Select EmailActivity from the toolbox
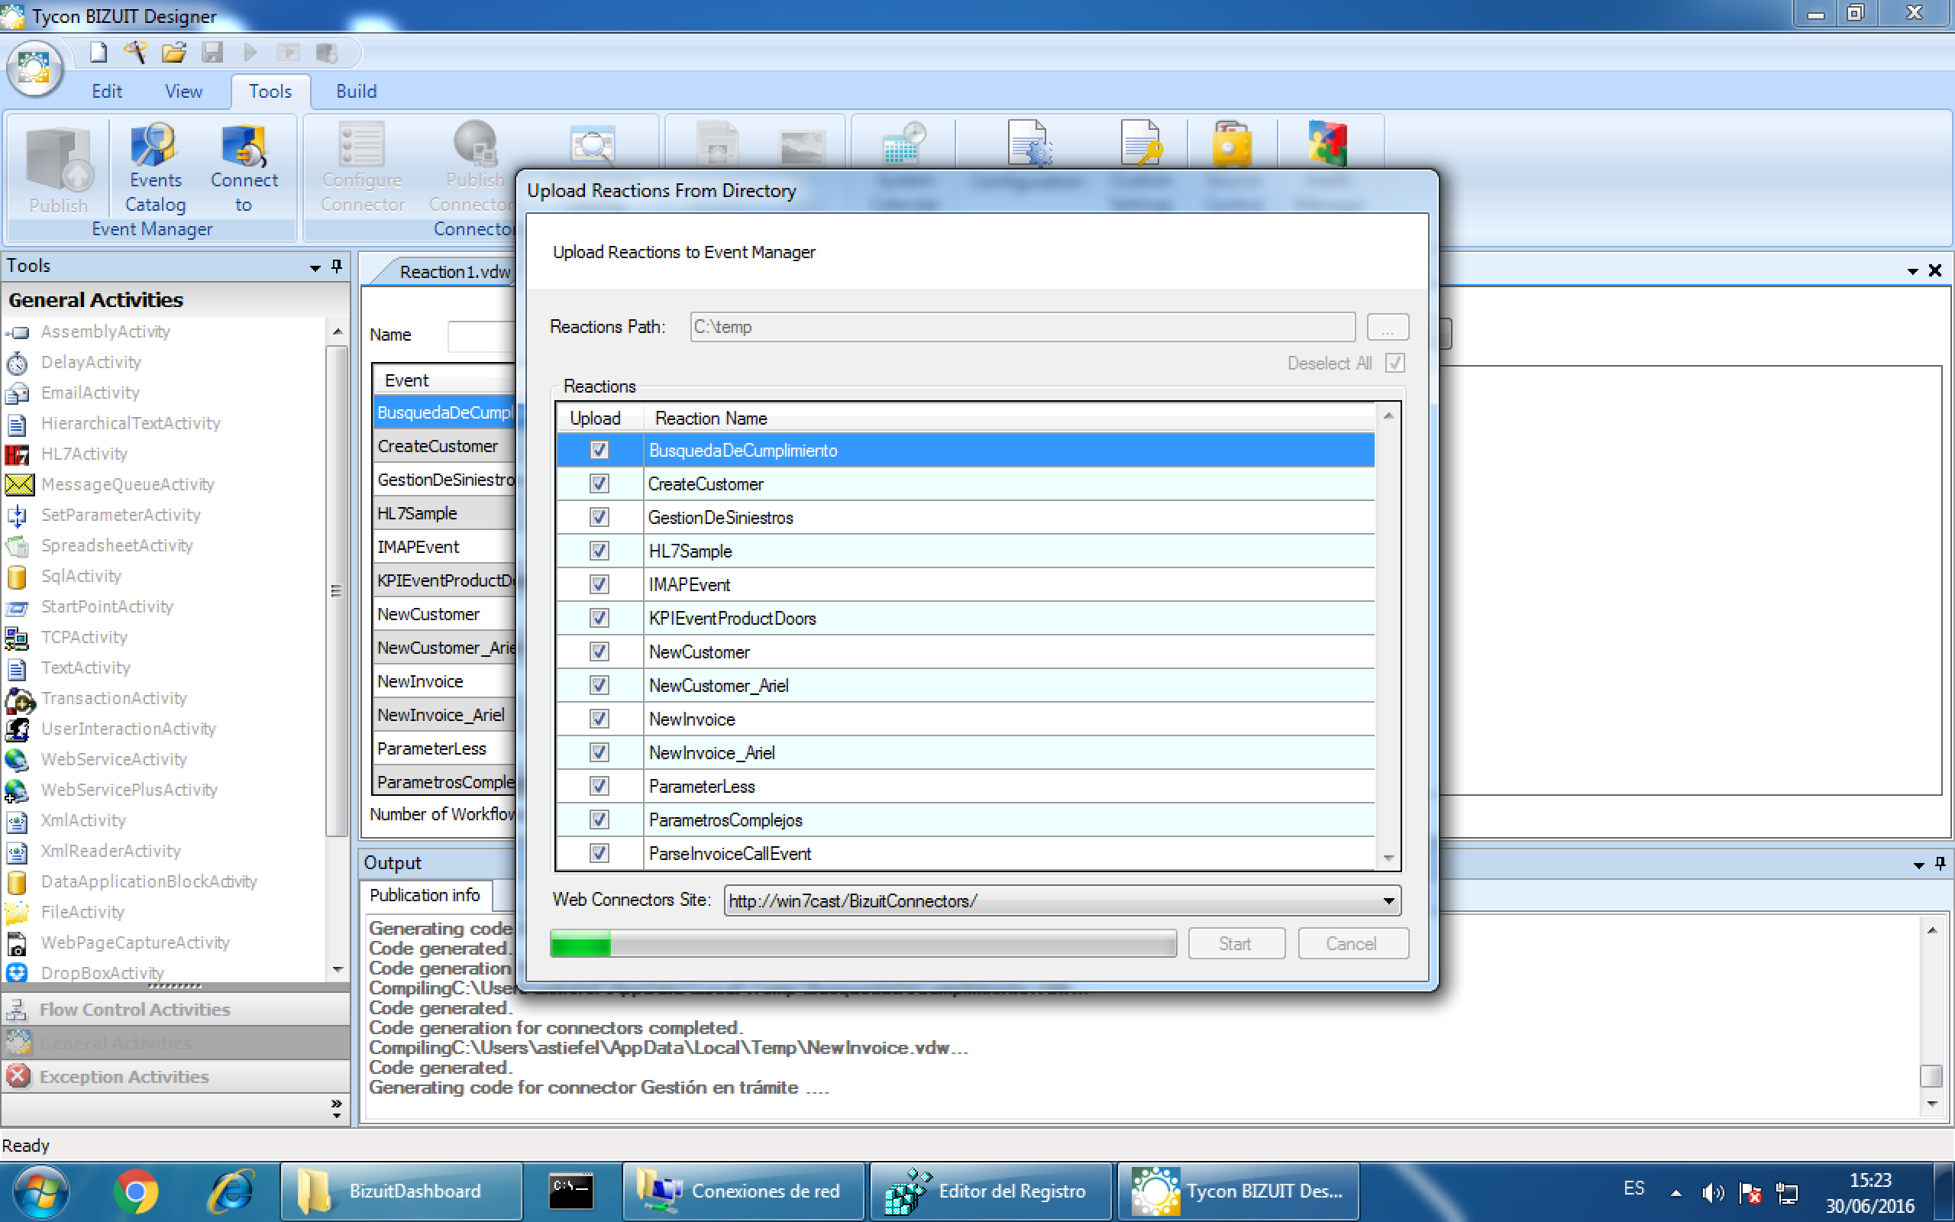The height and width of the screenshot is (1222, 1955). 89,393
